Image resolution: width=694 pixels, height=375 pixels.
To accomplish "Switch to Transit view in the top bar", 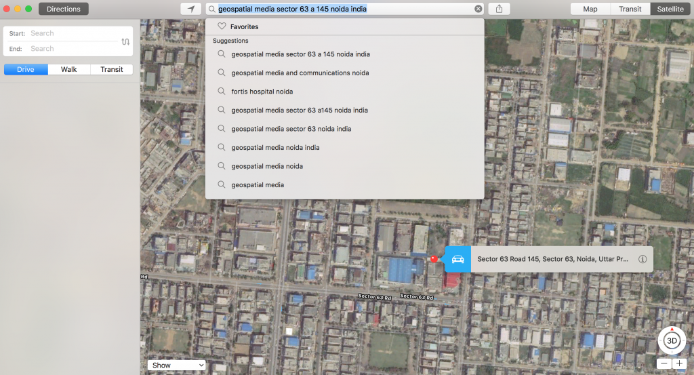I will 630,9.
